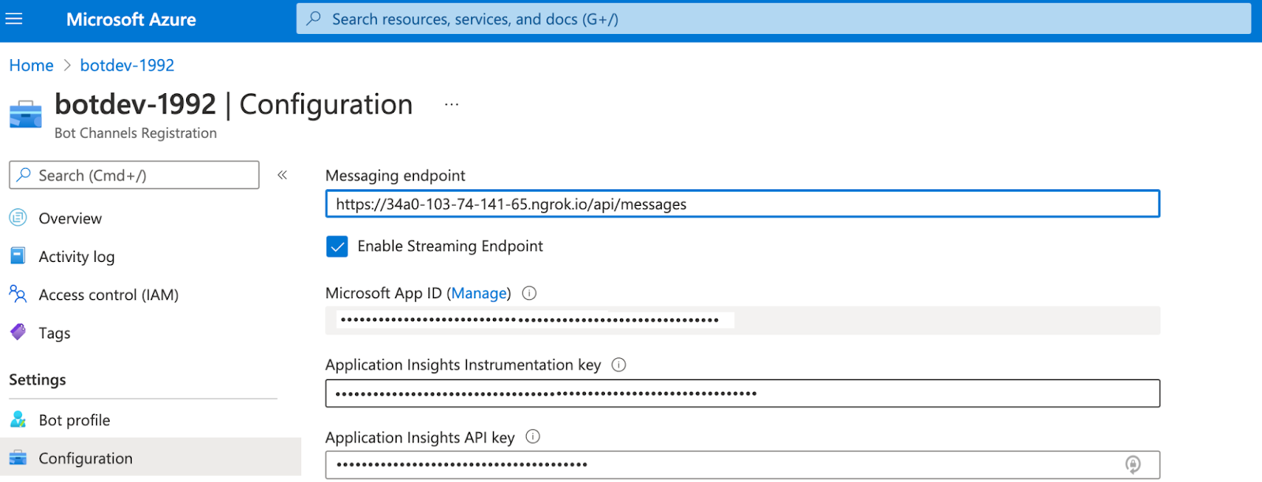Click the Bot Channels Registration subtitle
This screenshot has height=482, width=1262.
(136, 133)
